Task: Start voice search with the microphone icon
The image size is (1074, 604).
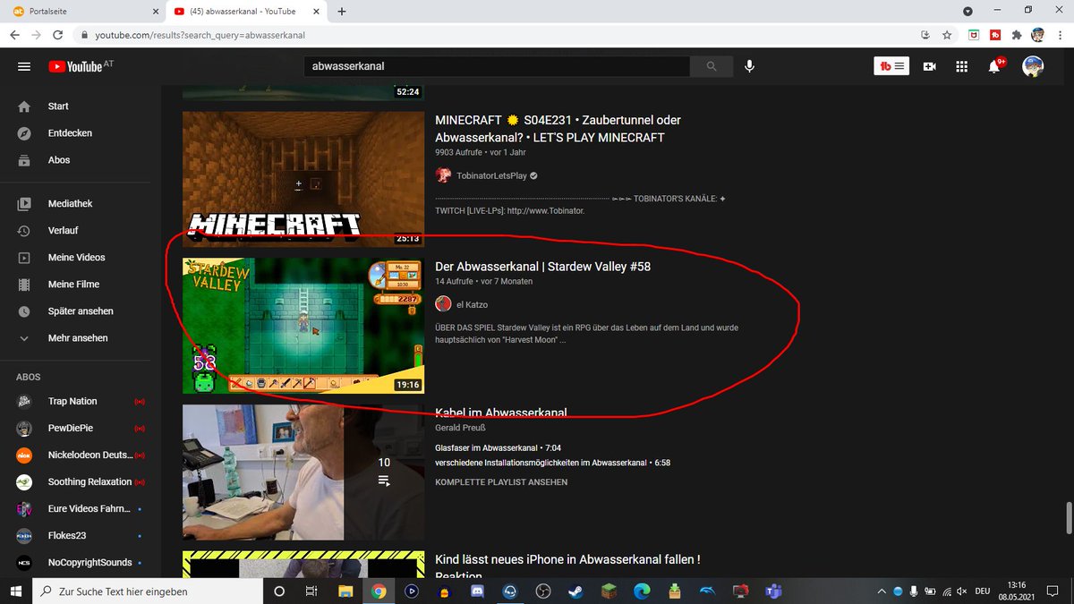Action: [749, 66]
